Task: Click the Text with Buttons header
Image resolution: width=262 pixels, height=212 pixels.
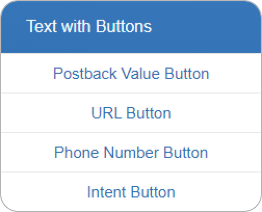Action: [131, 27]
